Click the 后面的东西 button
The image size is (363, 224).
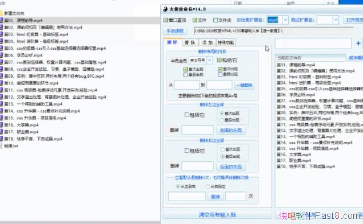pos(231,167)
